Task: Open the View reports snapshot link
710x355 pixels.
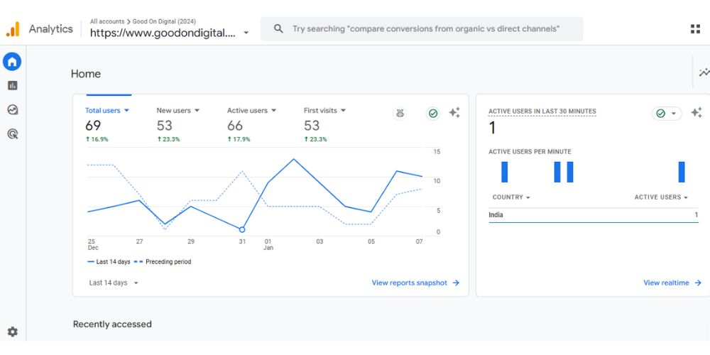Action: coord(415,283)
